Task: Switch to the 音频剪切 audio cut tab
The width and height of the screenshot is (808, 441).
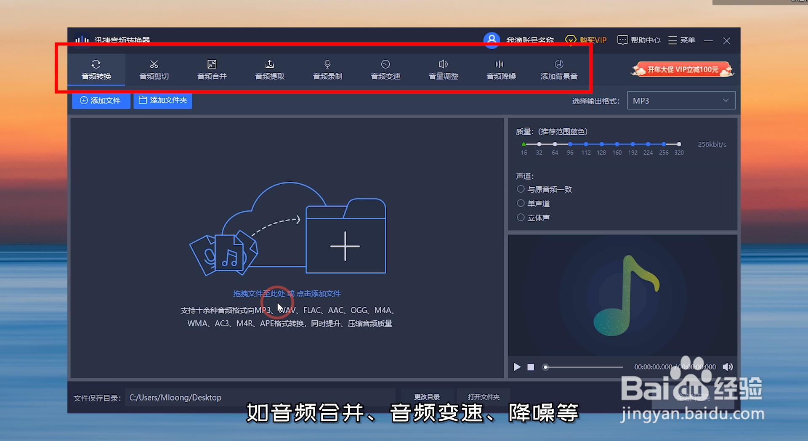Action: (x=154, y=69)
